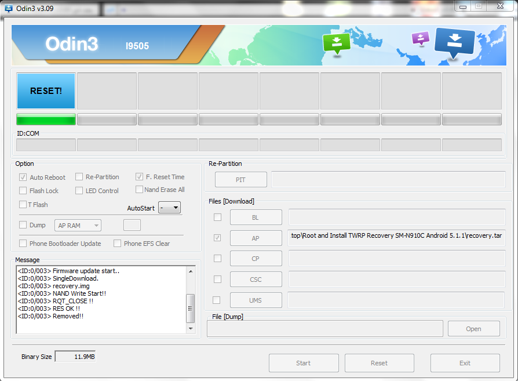The height and width of the screenshot is (381, 518).
Task: Click the Start button
Action: click(304, 363)
